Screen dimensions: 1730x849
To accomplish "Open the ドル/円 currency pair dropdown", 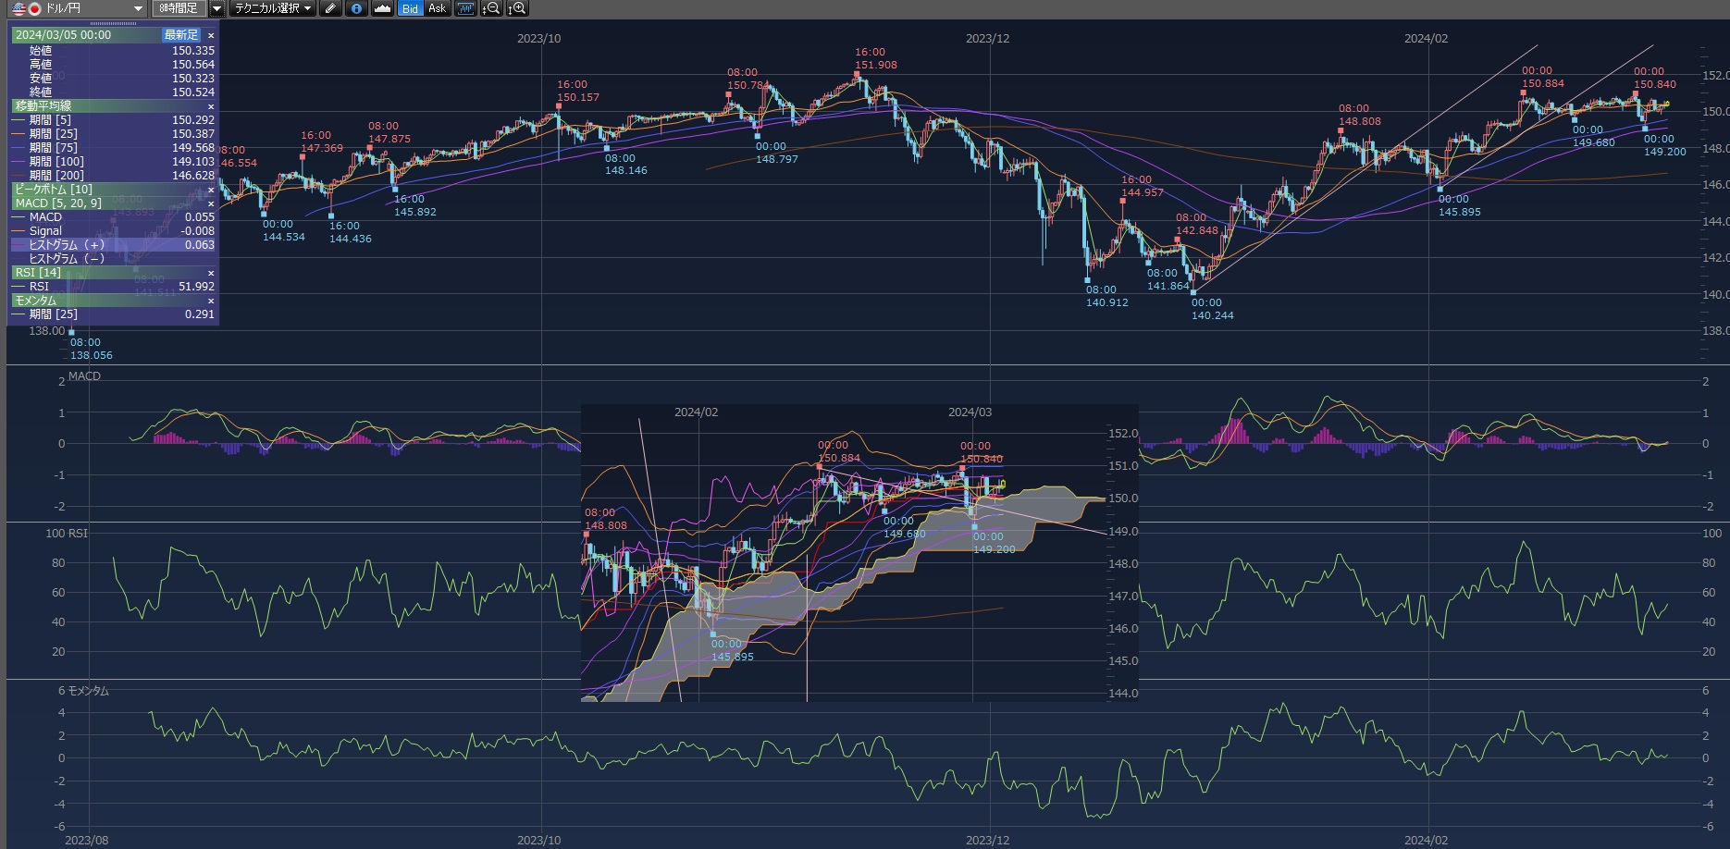I will [x=138, y=8].
